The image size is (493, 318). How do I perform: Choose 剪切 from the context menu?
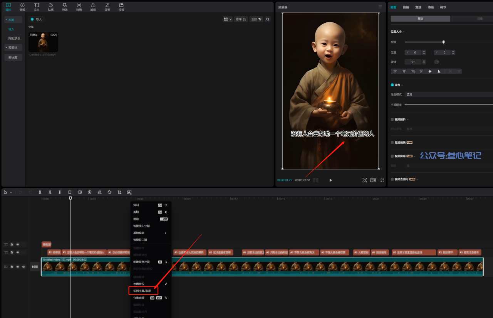(151, 212)
